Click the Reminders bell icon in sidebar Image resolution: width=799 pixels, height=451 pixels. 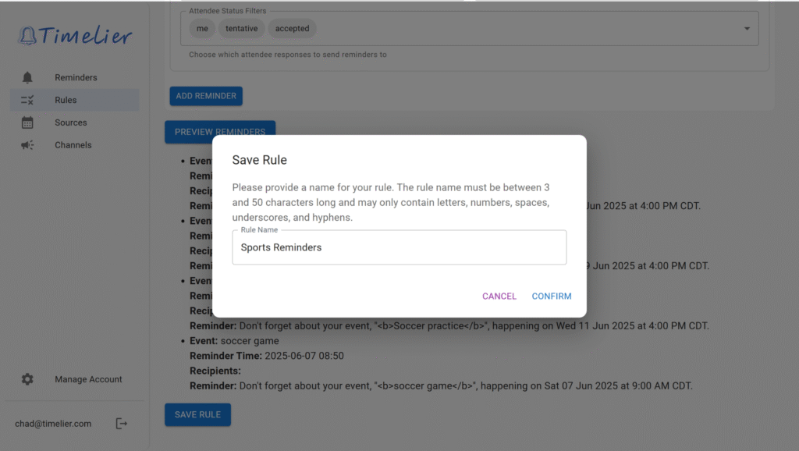(x=27, y=77)
